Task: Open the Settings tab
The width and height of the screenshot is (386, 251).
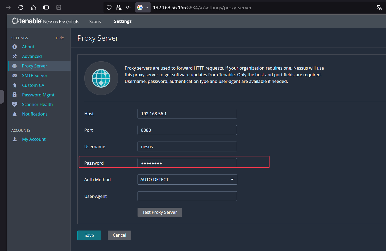Action: pos(123,21)
